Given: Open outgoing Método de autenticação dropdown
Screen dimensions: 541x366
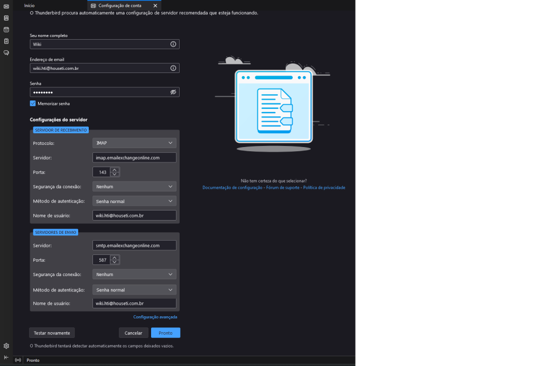Looking at the screenshot, I should pos(134,290).
